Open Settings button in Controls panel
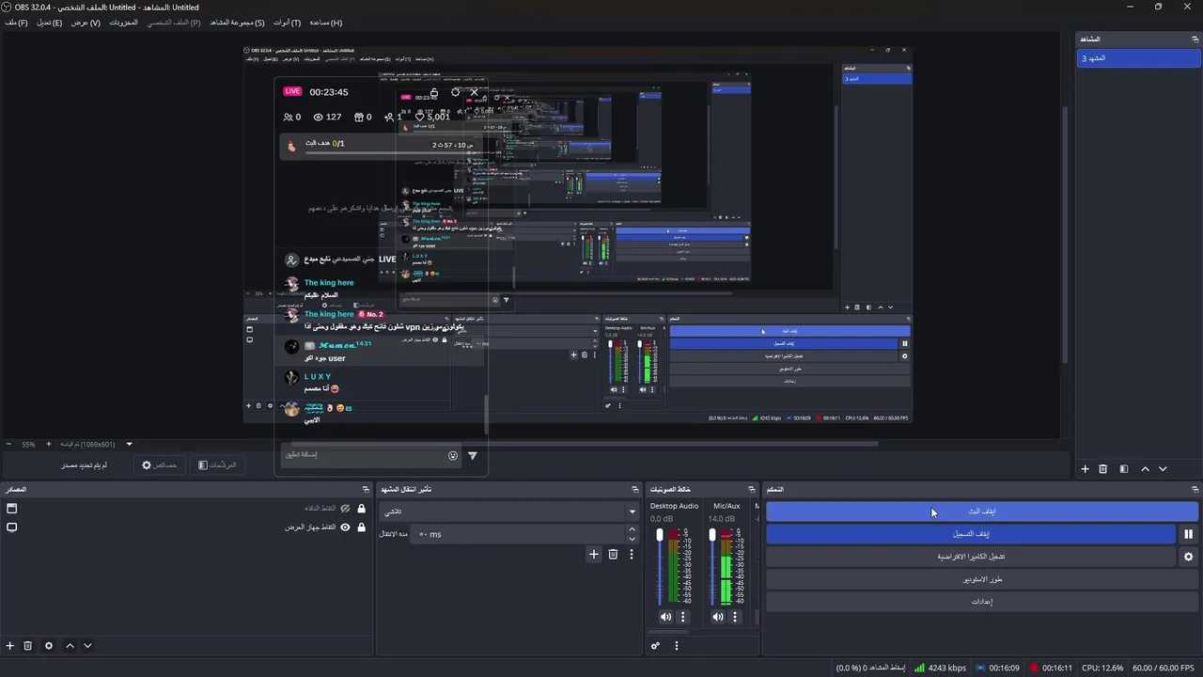 click(982, 602)
